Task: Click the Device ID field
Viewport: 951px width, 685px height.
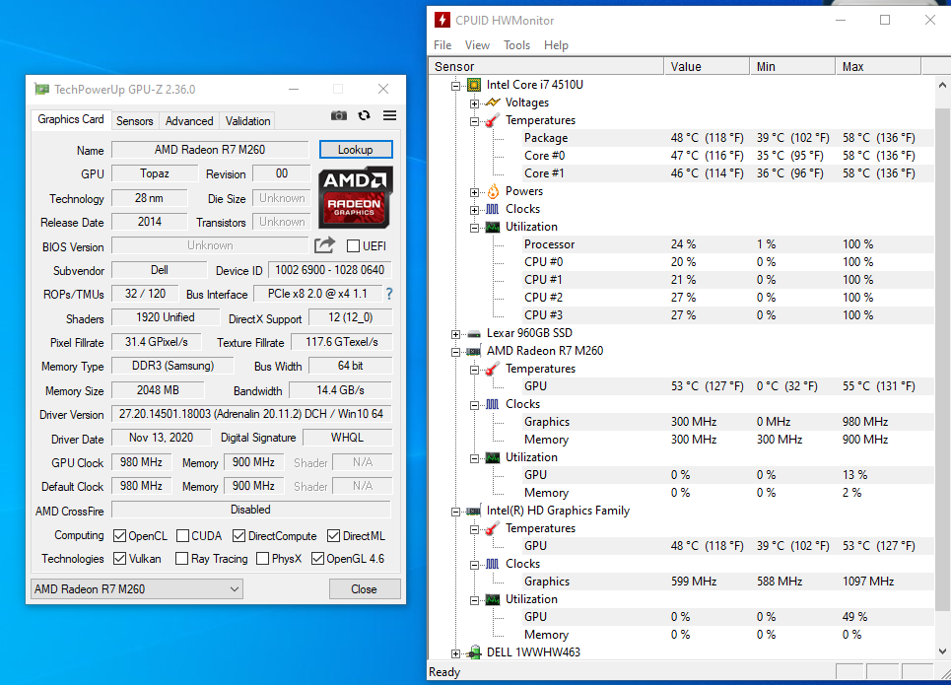Action: click(329, 270)
